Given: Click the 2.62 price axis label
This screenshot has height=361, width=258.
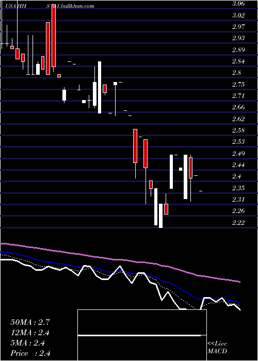Looking at the screenshot, I should [238, 119].
